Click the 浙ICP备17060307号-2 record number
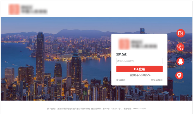Image resolution: width=193 pixels, height=114 pixels. point(113,109)
